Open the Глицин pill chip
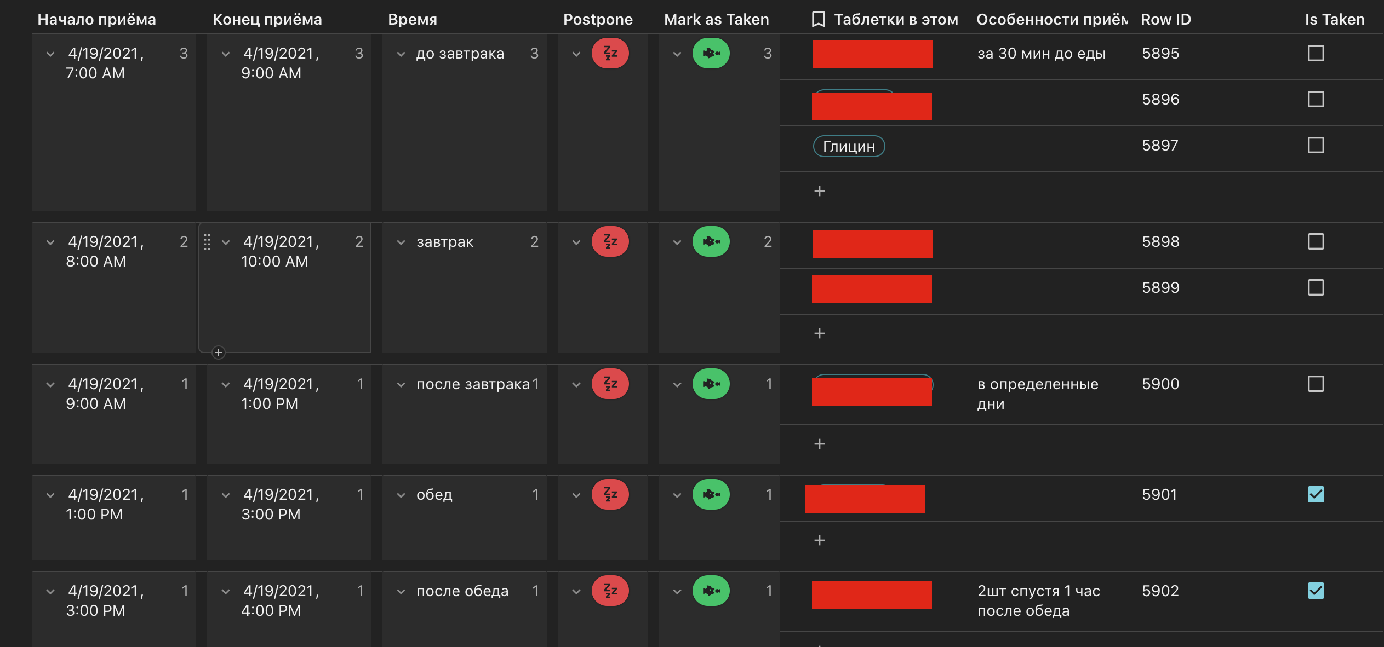The image size is (1384, 647). pos(849,146)
